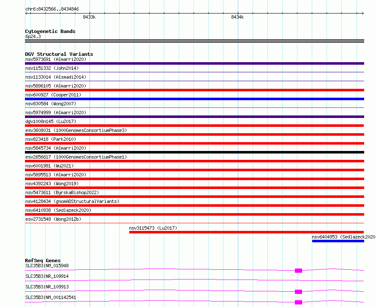Select the nsv1151332 (John2014) variant label
The width and height of the screenshot is (376, 307).
pyautogui.click(x=52, y=68)
